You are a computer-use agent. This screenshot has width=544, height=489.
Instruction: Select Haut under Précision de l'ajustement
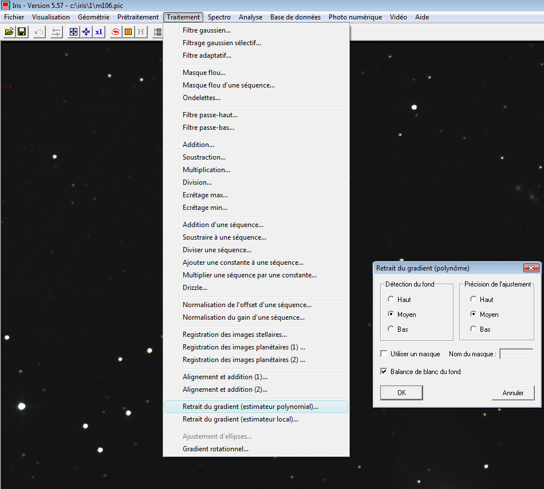coord(473,299)
